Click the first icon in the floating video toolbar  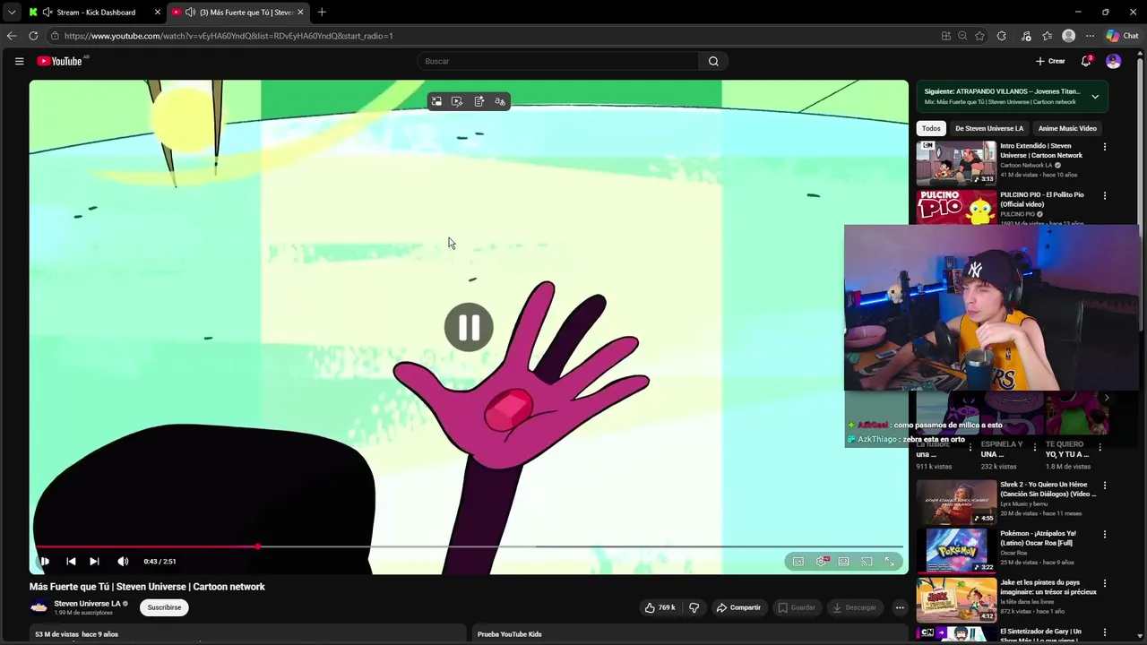[x=436, y=101]
